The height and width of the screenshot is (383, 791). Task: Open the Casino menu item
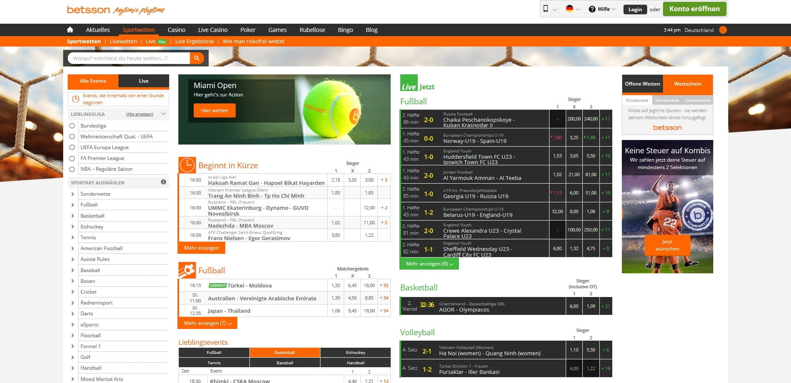[176, 30]
